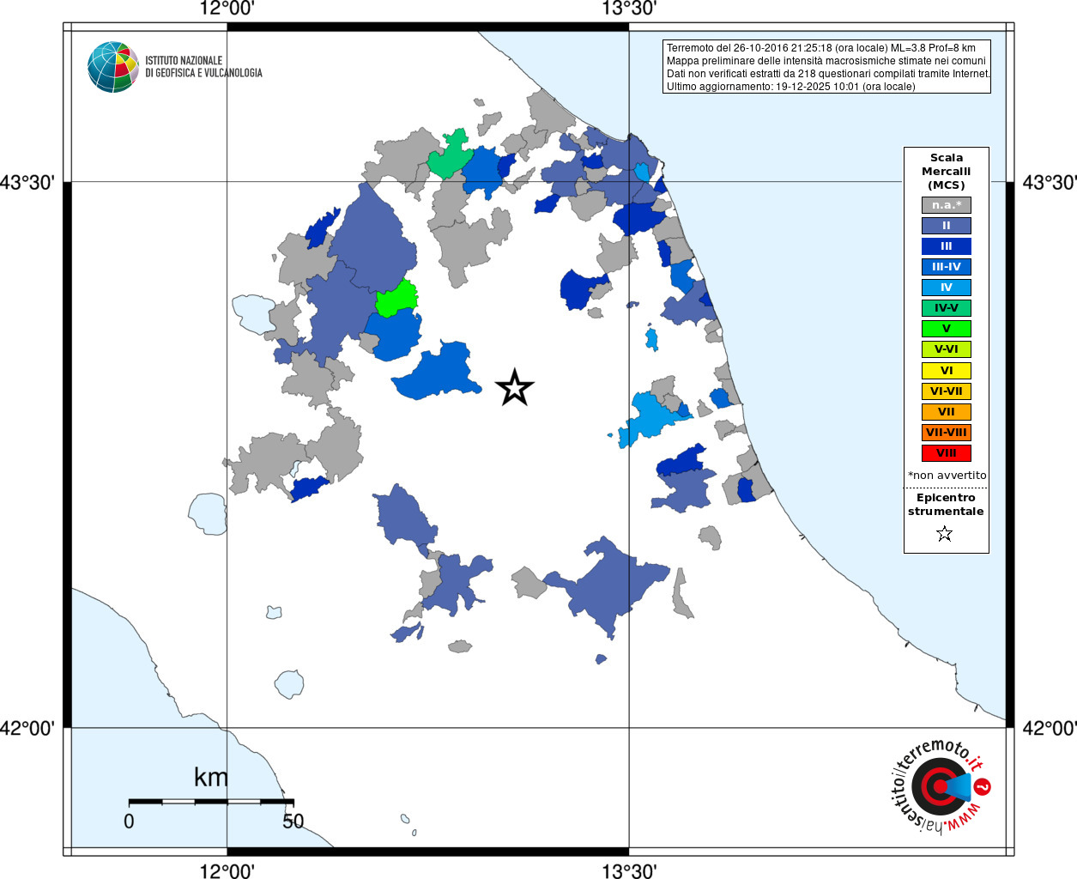
Task: Click the bottom 13°30' longitude label
Action: (629, 871)
